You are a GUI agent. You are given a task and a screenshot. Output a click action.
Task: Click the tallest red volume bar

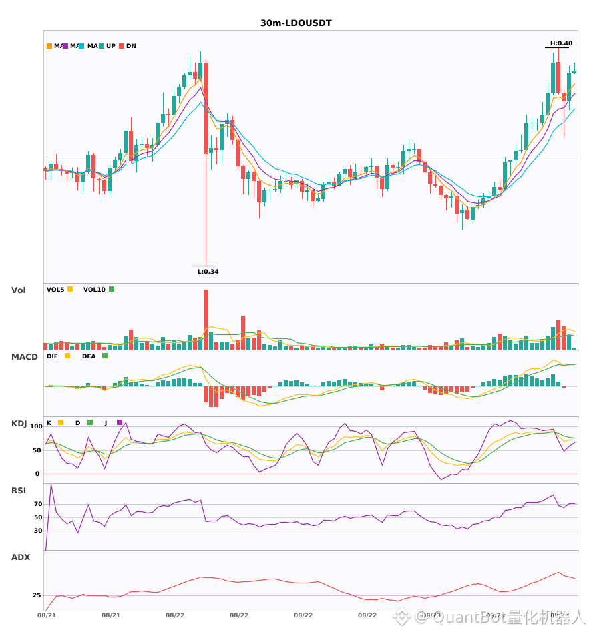click(x=206, y=320)
